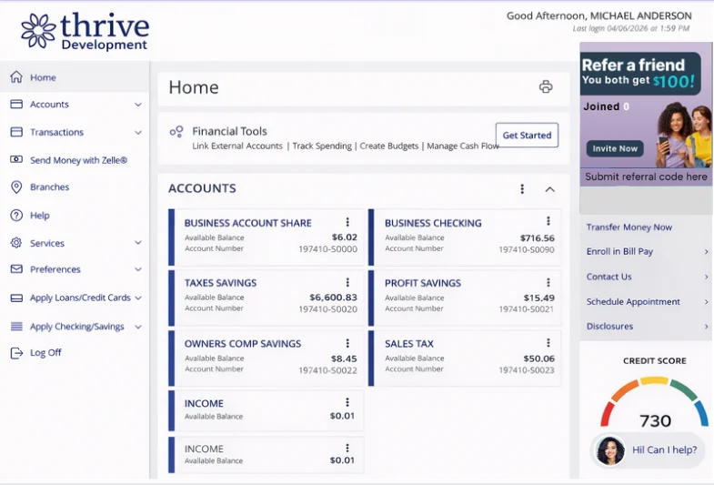Open Branches in sidebar menu
The height and width of the screenshot is (485, 714).
(x=50, y=187)
